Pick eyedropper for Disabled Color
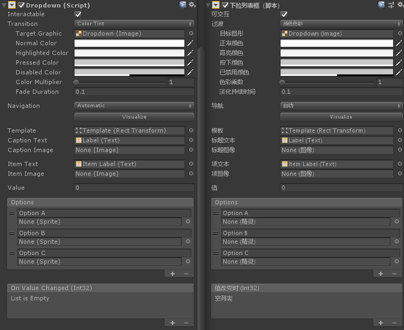404x330 pixels. [x=190, y=72]
